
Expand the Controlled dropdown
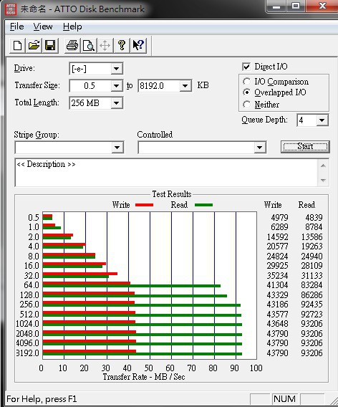pyautogui.click(x=259, y=148)
